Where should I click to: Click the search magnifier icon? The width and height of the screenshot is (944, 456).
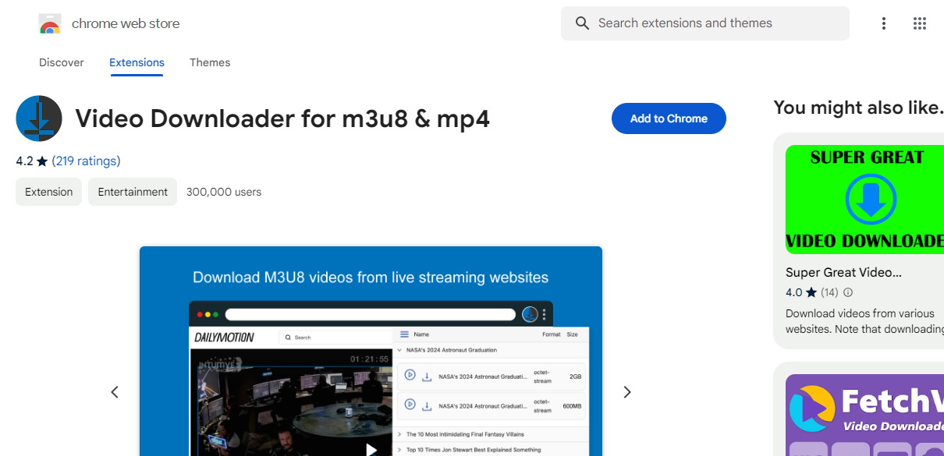(582, 23)
